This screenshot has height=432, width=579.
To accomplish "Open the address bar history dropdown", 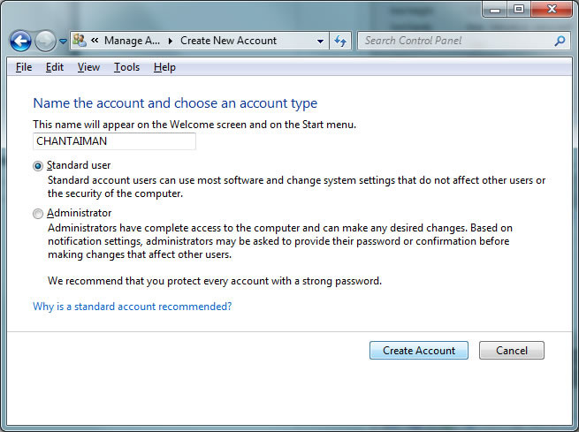I will click(x=320, y=41).
